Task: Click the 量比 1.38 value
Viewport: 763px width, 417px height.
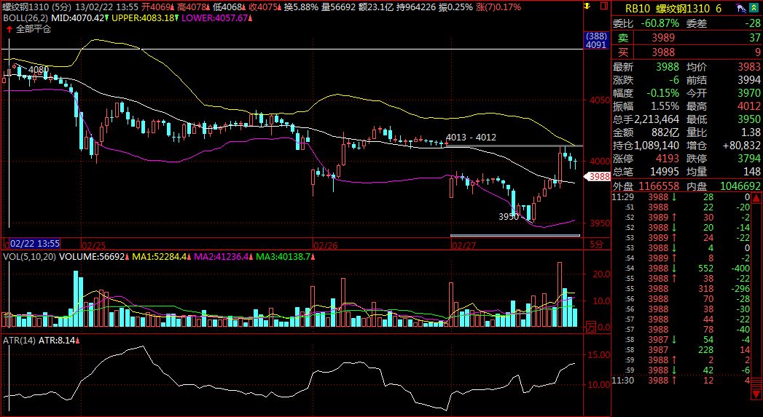Action: [750, 132]
